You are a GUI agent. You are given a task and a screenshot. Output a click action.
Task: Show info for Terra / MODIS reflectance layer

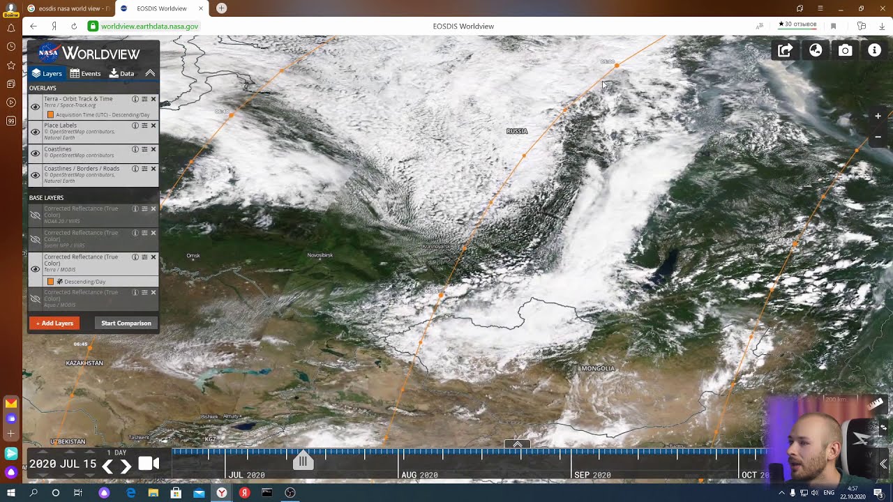pyautogui.click(x=135, y=257)
